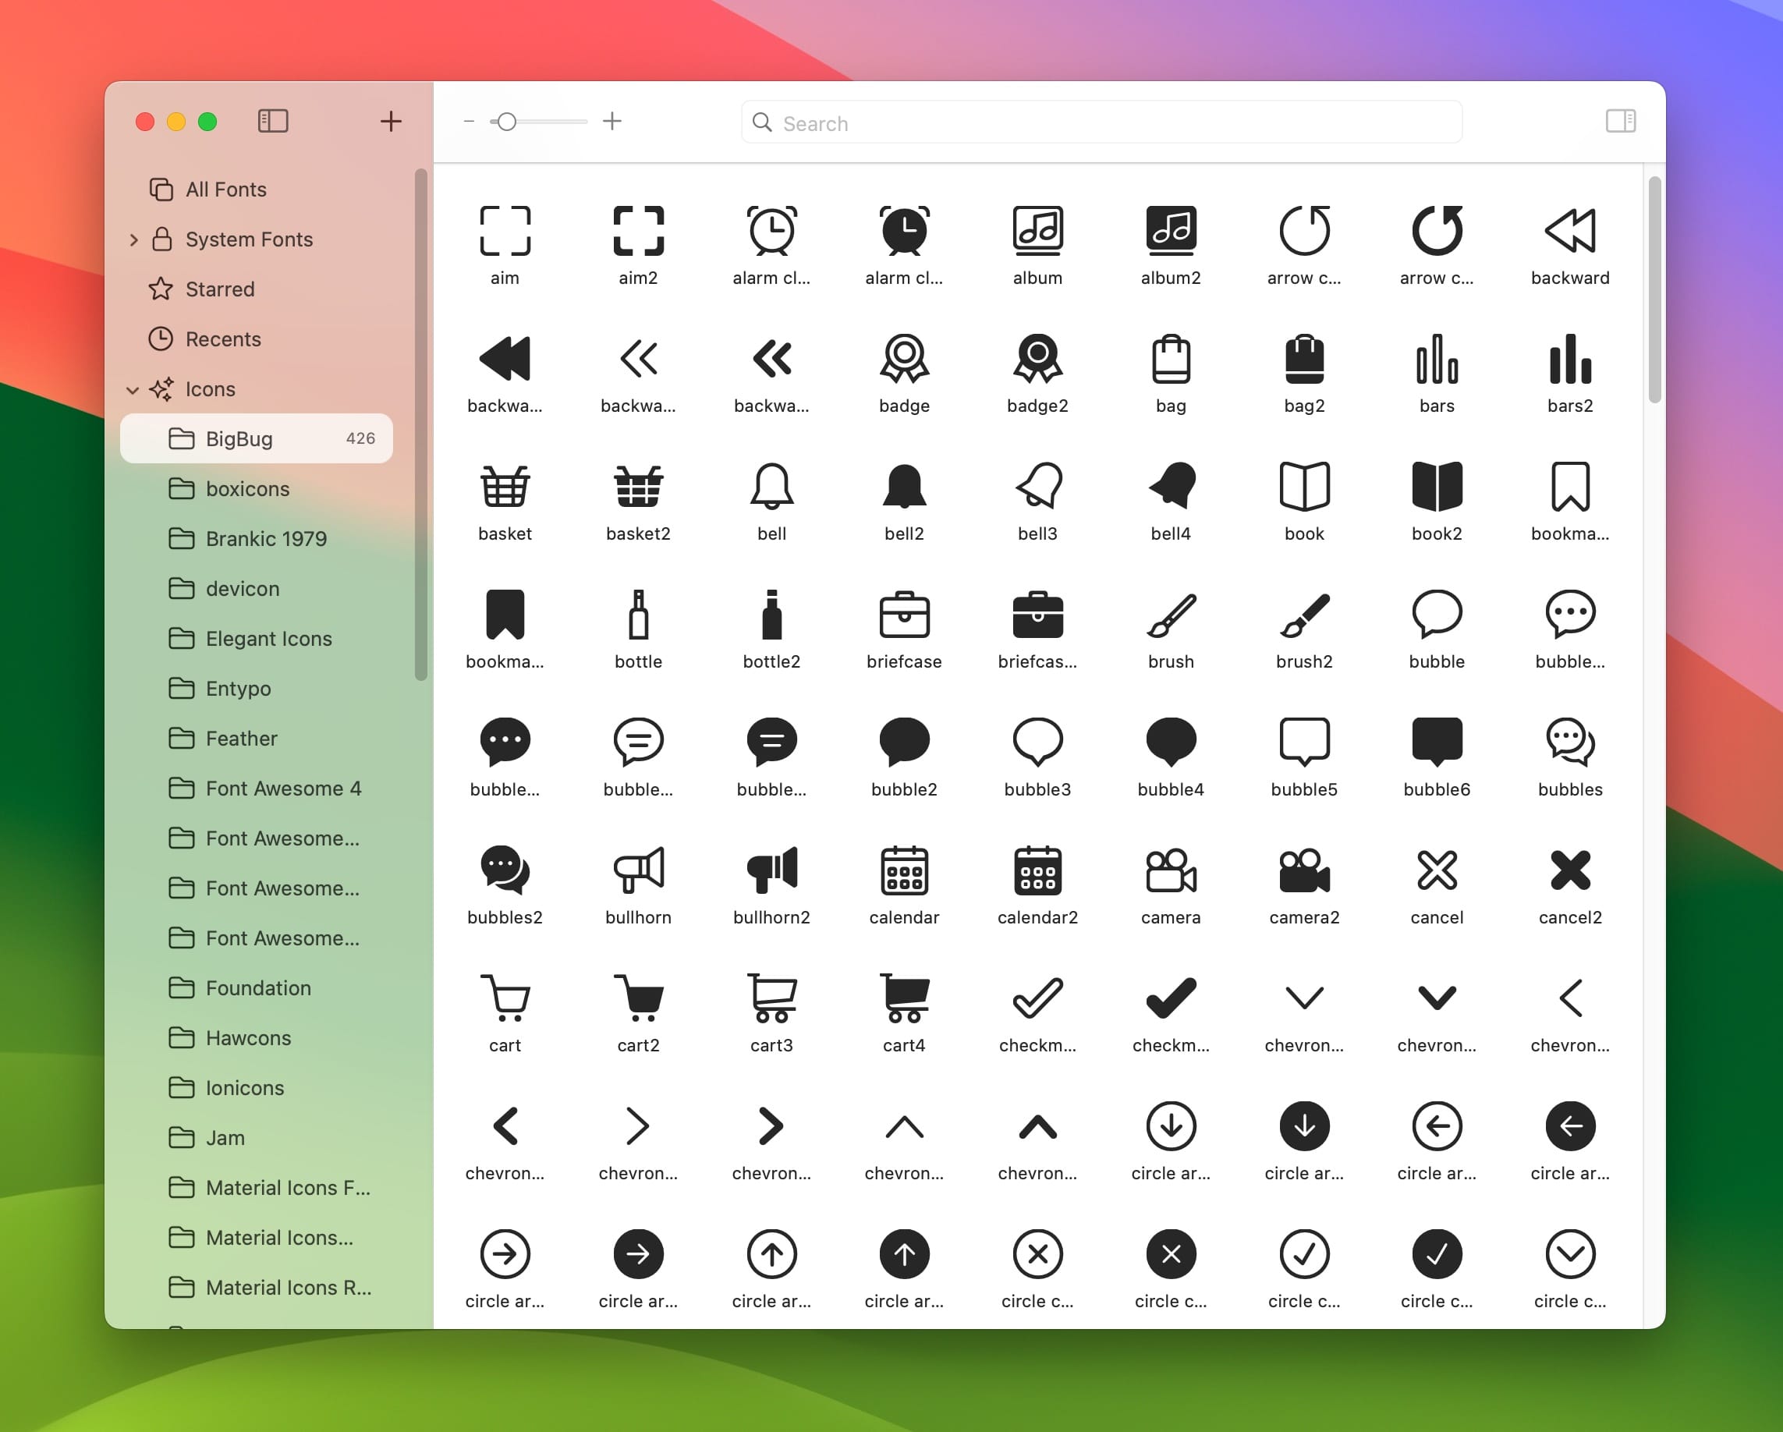Screen dimensions: 1783x1432
Task: Click the camera2 icon glyph
Action: 1303,870
